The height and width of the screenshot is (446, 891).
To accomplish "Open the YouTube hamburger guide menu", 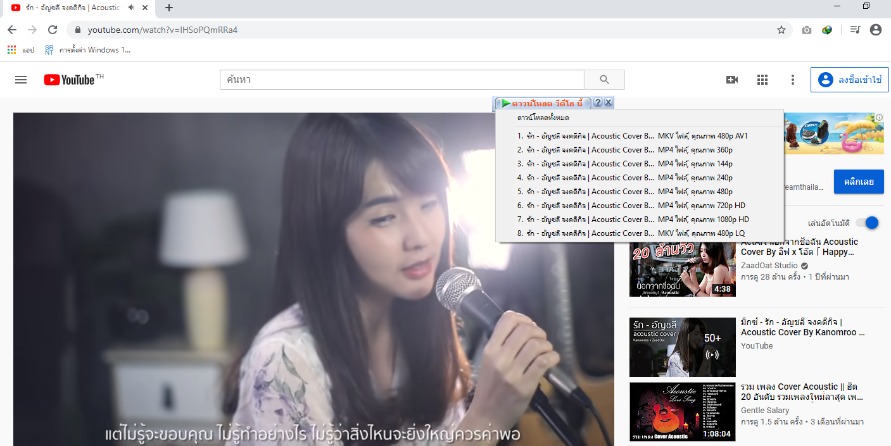I will 21,80.
